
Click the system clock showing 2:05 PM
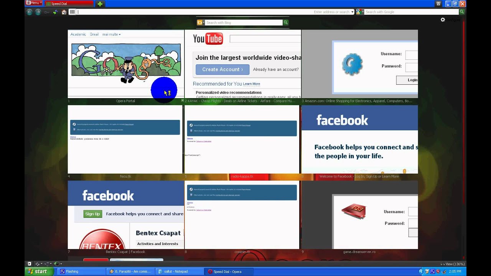pyautogui.click(x=455, y=272)
